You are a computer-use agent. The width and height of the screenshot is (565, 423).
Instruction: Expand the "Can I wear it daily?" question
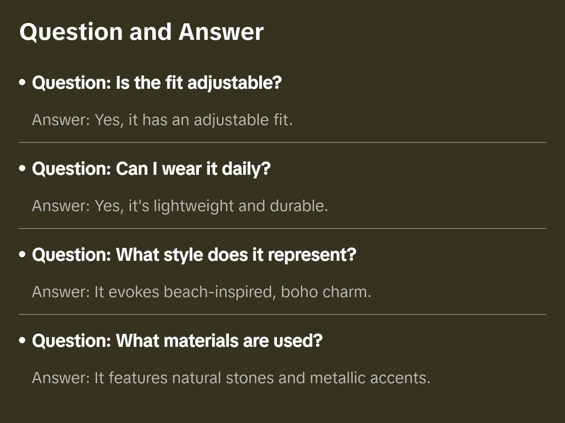click(x=151, y=169)
